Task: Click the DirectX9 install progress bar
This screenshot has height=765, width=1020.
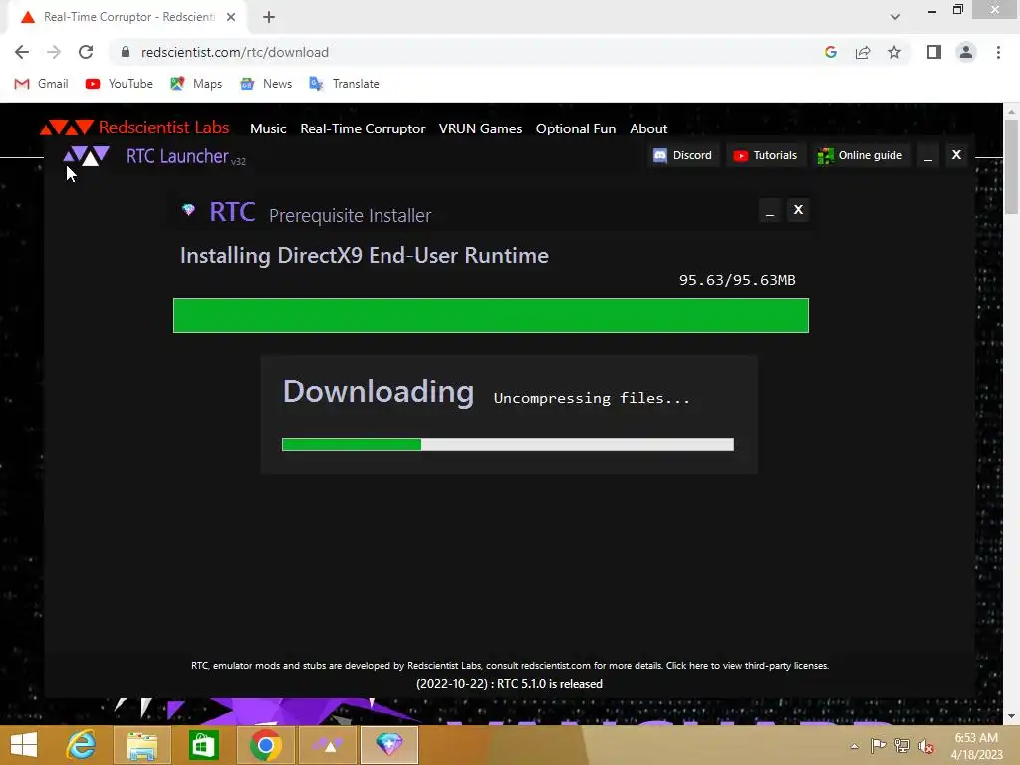Action: (490, 315)
